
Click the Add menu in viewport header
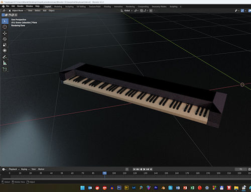point(45,11)
